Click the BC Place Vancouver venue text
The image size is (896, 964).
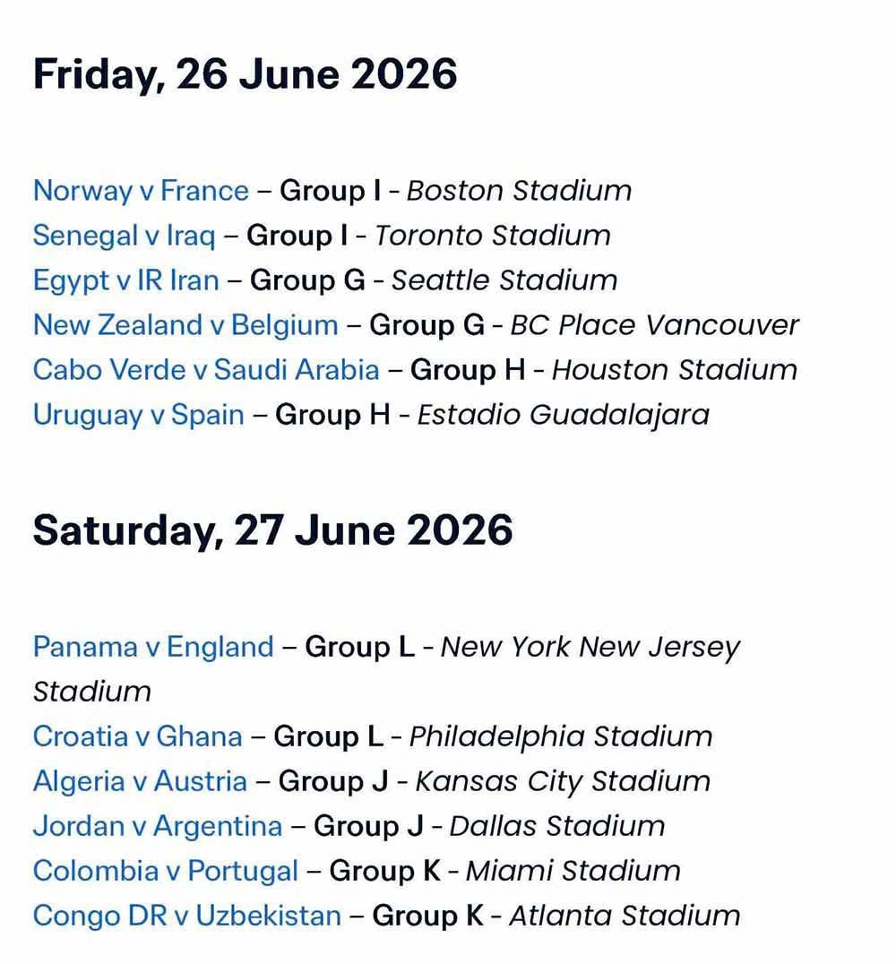(x=654, y=325)
